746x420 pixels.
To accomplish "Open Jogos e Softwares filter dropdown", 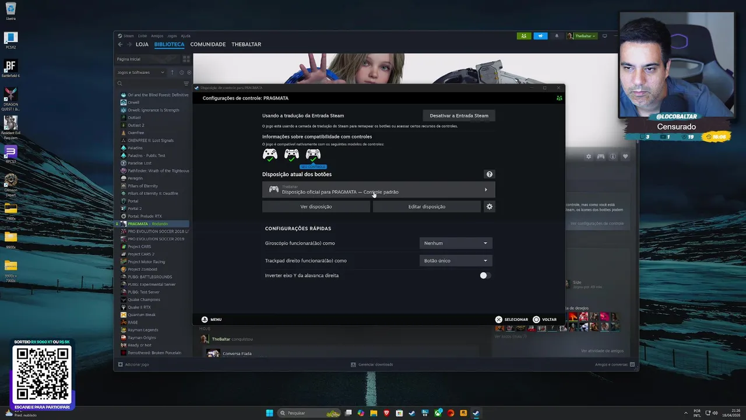I will click(142, 72).
